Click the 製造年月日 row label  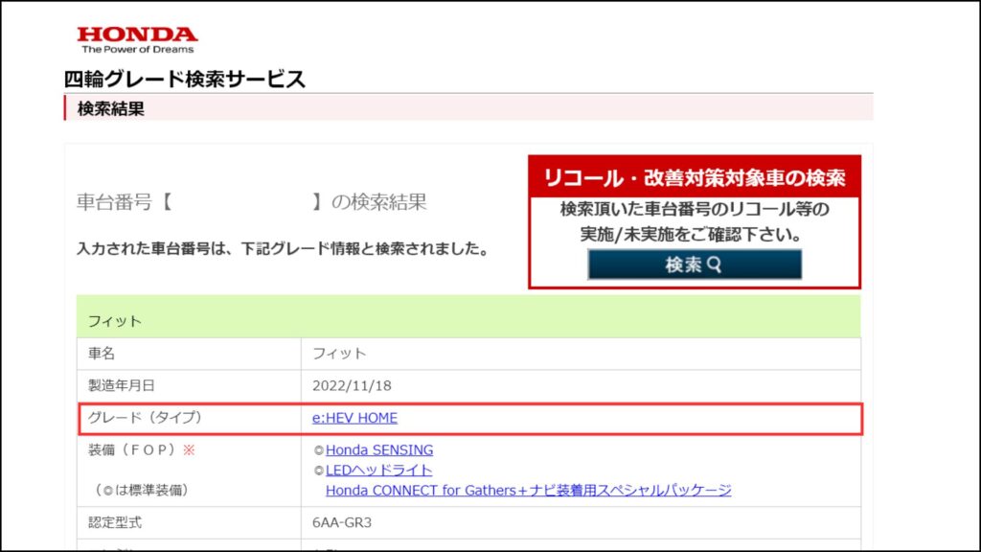pyautogui.click(x=121, y=385)
